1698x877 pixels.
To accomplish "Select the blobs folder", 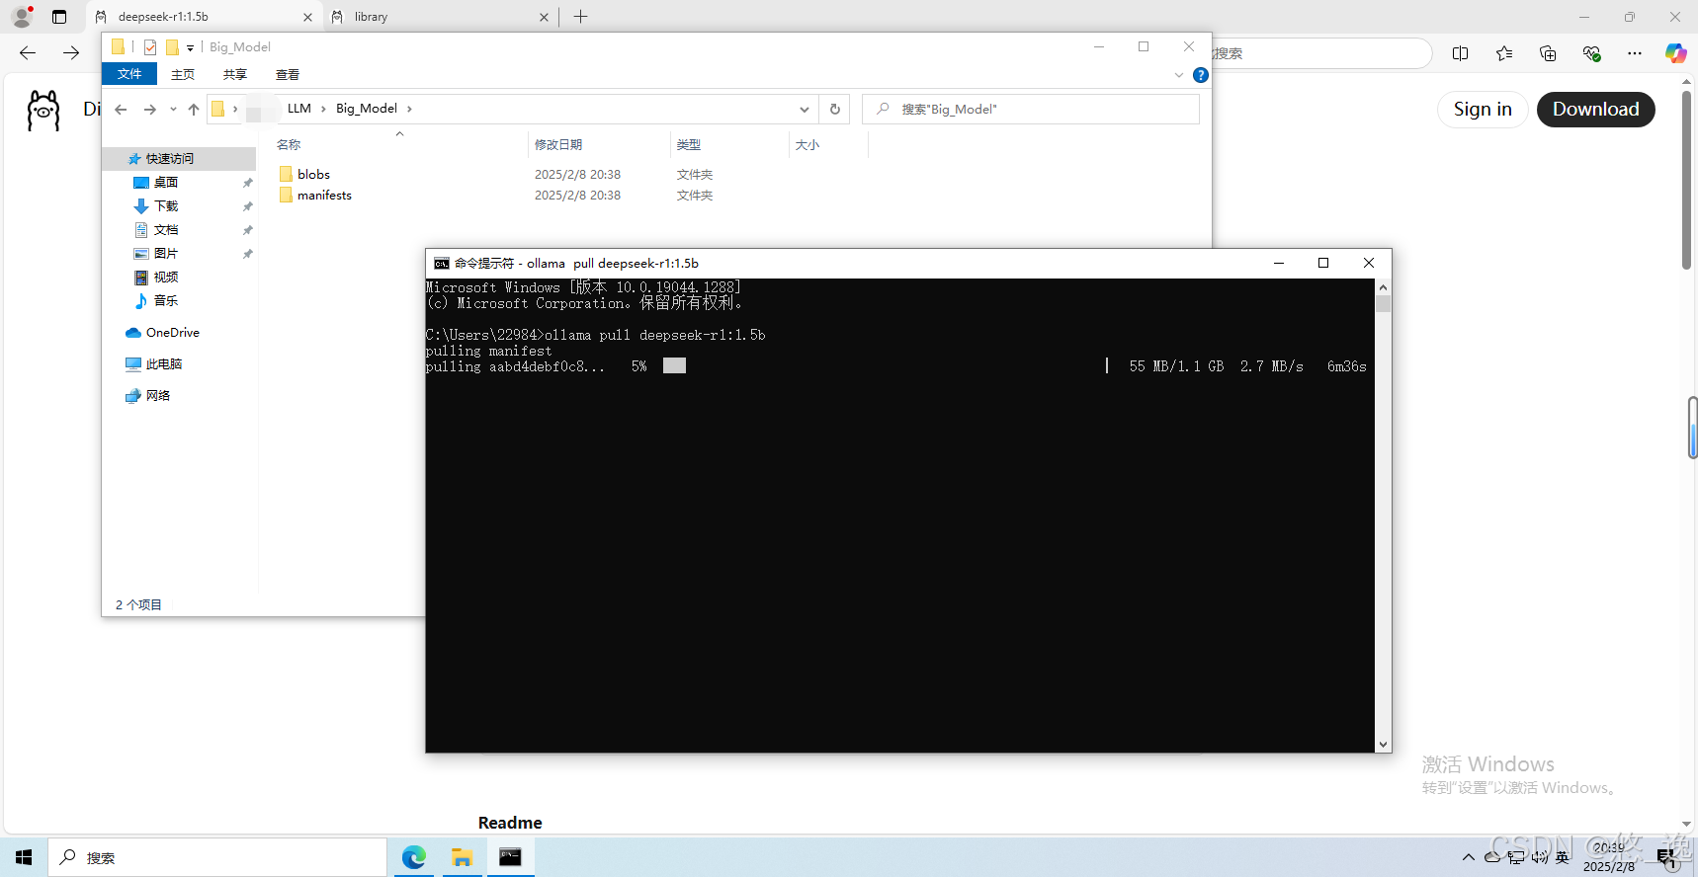I will pyautogui.click(x=313, y=174).
